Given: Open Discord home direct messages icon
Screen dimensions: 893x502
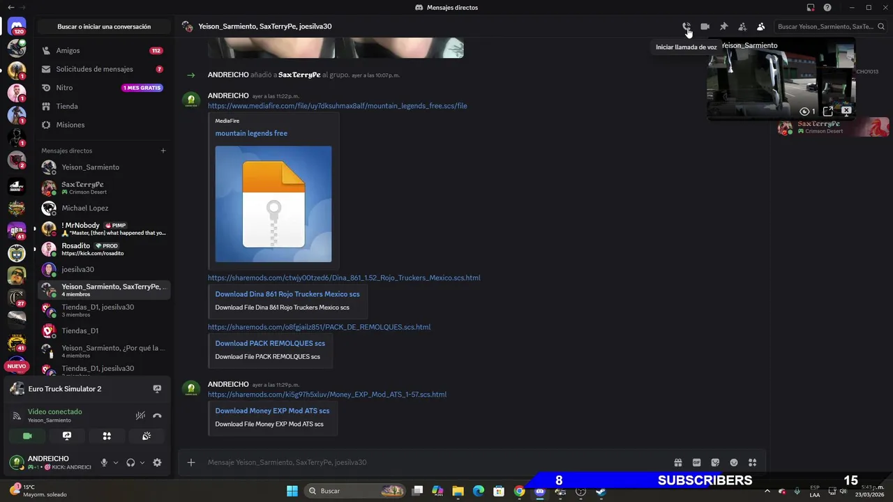Looking at the screenshot, I should 18,26.
